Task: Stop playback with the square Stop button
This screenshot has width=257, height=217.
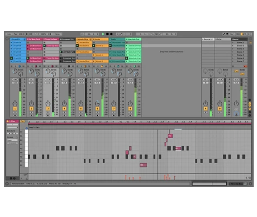Action: tap(107, 34)
